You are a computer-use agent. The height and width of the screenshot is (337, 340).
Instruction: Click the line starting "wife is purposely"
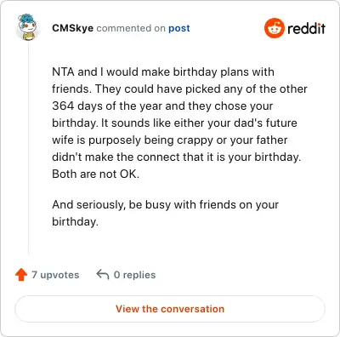tap(170, 140)
